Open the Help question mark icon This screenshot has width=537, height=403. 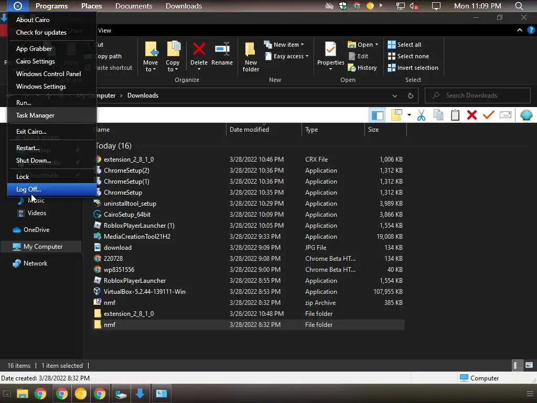[x=531, y=30]
